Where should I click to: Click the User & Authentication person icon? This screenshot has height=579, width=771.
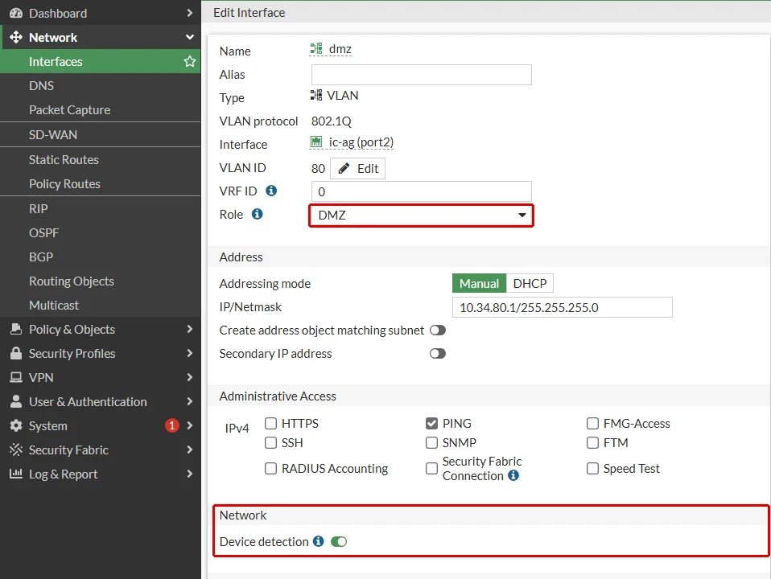tap(16, 401)
